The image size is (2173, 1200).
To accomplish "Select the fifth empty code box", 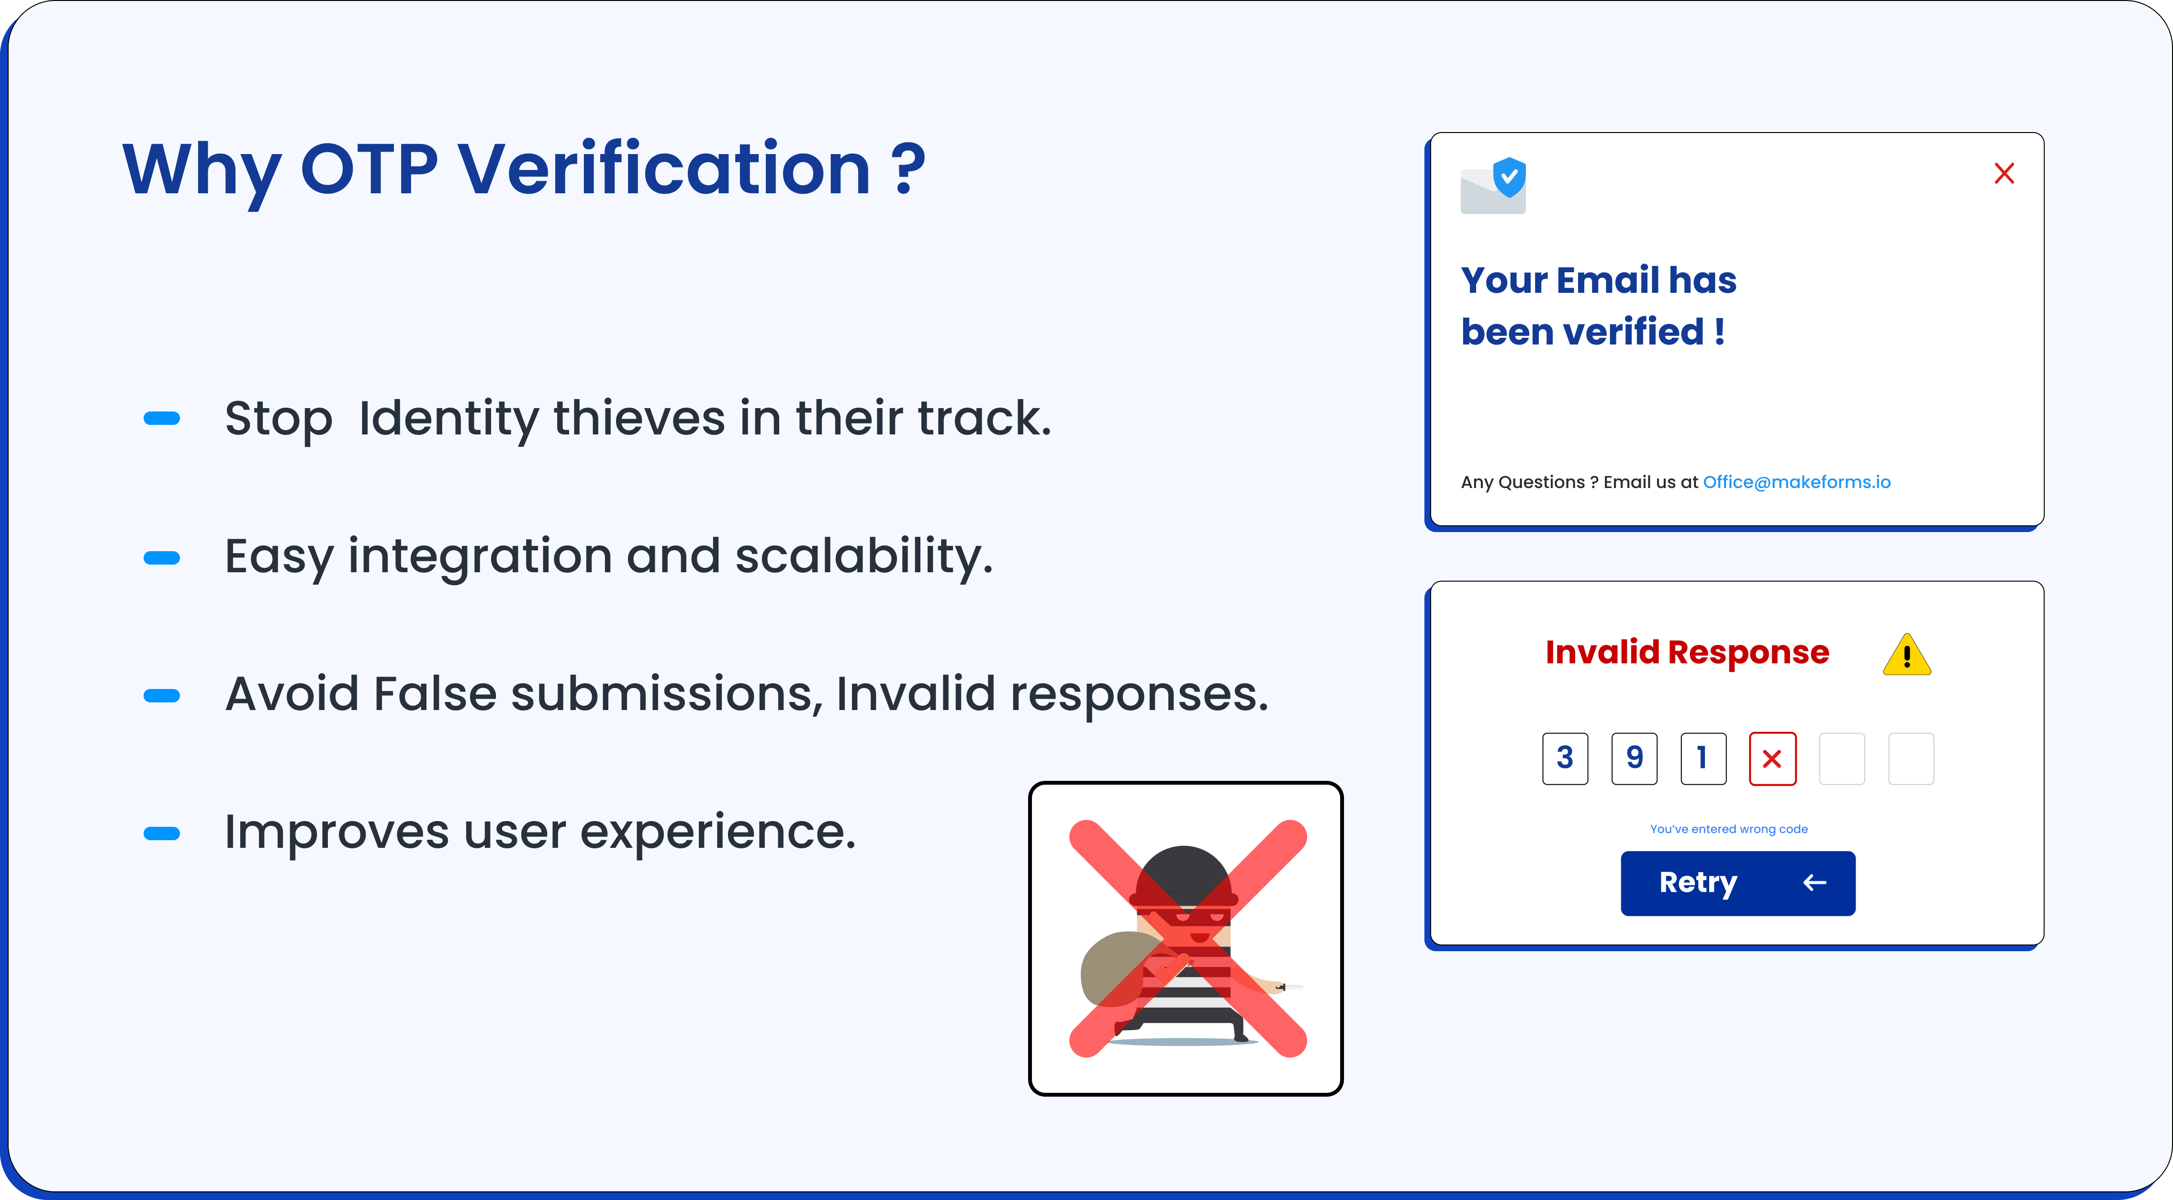I will 1841,759.
